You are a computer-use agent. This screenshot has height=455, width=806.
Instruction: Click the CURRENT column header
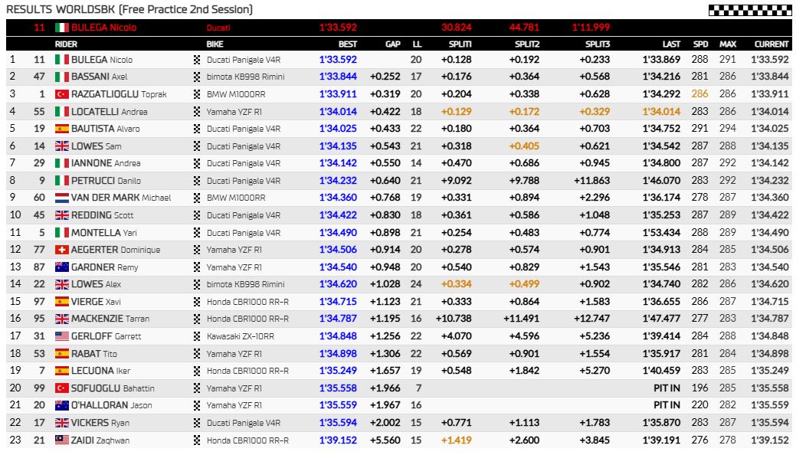771,44
